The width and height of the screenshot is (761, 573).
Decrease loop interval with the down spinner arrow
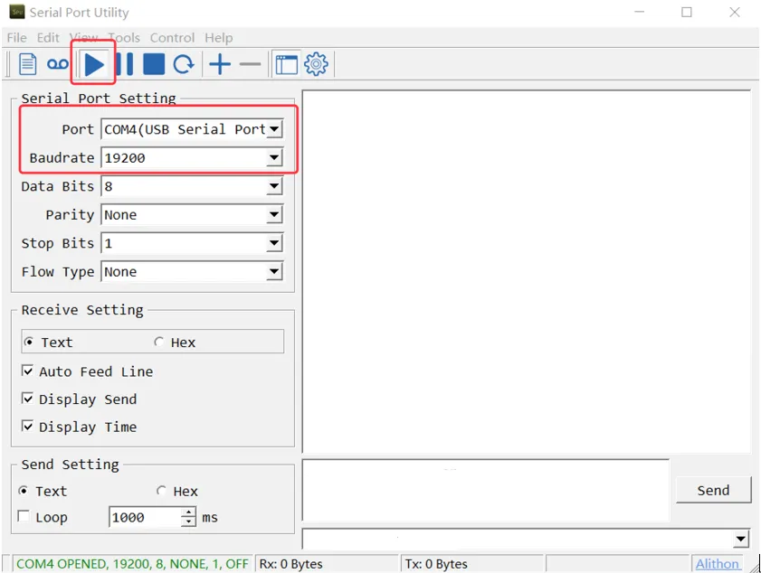[188, 522]
